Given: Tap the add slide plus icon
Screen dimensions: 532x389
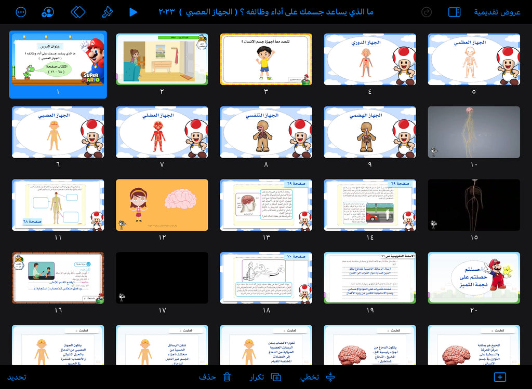Looking at the screenshot, I should [x=500, y=377].
